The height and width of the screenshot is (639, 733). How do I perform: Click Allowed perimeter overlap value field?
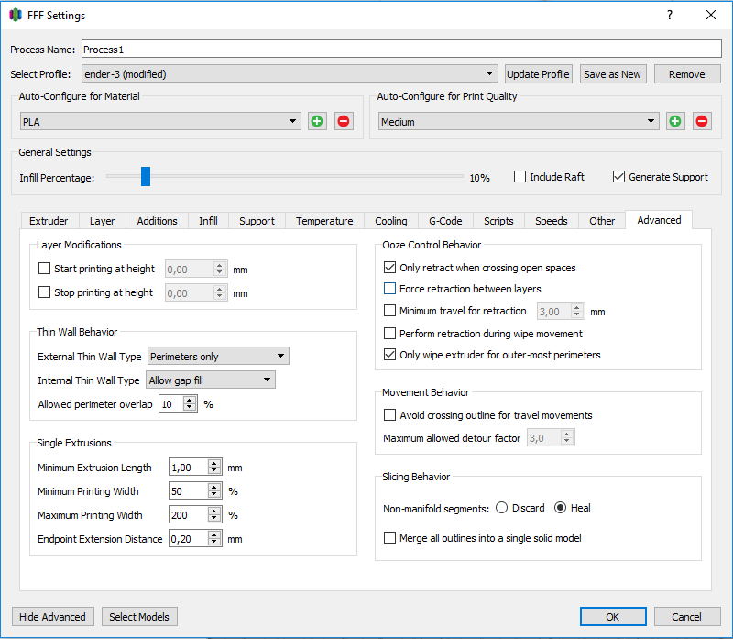pos(171,404)
